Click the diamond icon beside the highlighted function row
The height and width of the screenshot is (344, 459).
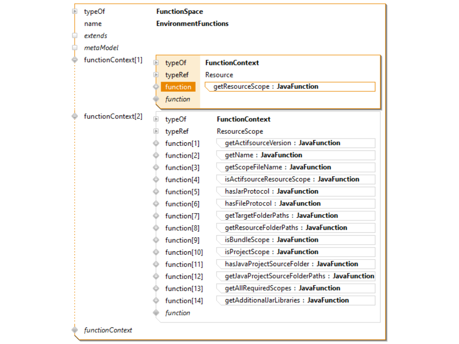click(155, 87)
